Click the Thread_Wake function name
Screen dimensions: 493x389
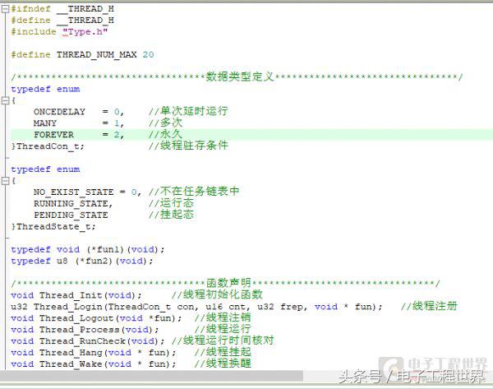point(71,364)
